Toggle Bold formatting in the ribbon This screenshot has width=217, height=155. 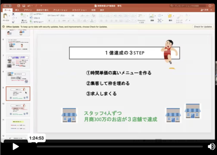[49, 21]
